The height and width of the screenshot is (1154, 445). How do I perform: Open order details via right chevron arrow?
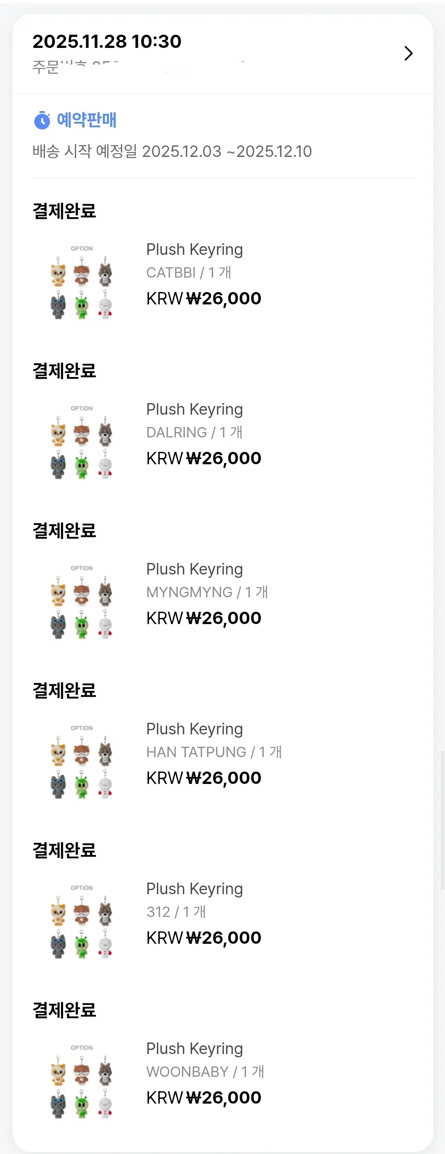pyautogui.click(x=408, y=53)
